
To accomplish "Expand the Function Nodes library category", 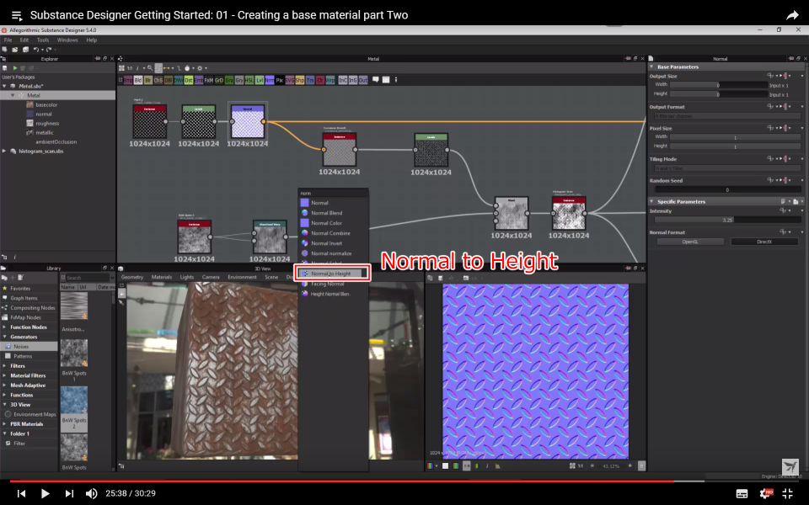I will [5, 327].
